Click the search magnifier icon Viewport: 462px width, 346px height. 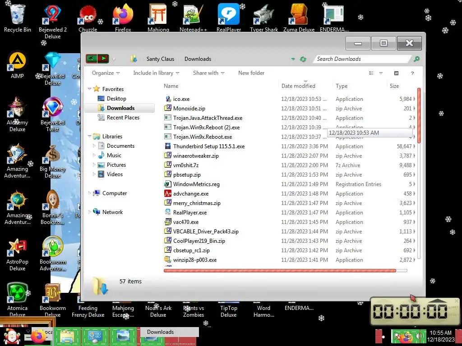tap(416, 59)
